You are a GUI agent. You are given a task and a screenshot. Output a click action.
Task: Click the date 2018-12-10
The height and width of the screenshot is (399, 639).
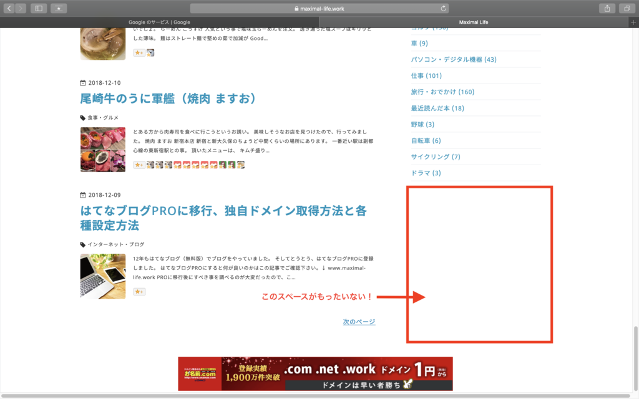pos(104,83)
